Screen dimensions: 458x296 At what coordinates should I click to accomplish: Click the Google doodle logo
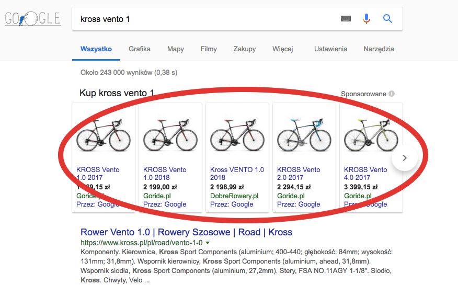(33, 19)
